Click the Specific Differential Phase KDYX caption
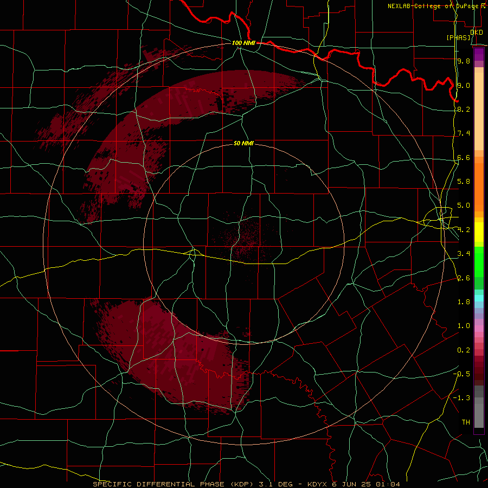Image resolution: width=488 pixels, height=488 pixels. 246,484
